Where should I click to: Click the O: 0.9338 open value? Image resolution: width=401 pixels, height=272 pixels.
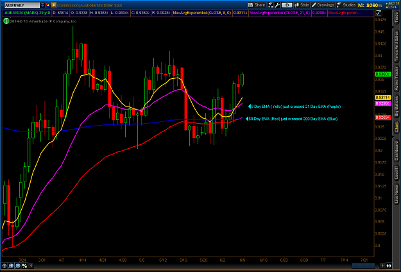click(79, 13)
